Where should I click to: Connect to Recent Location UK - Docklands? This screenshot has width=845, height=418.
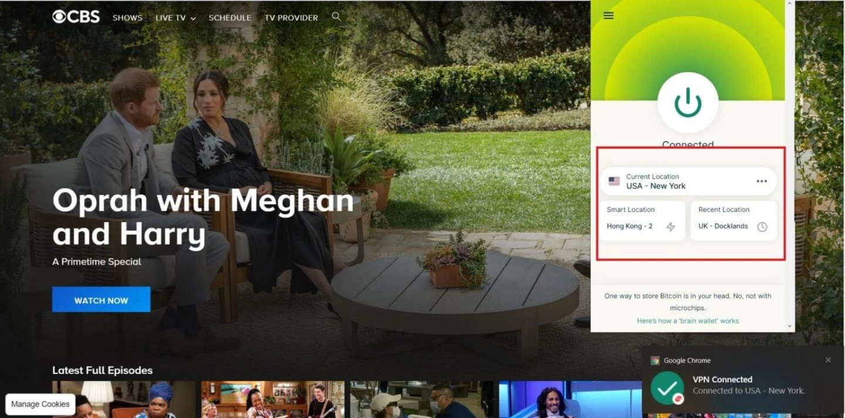734,221
